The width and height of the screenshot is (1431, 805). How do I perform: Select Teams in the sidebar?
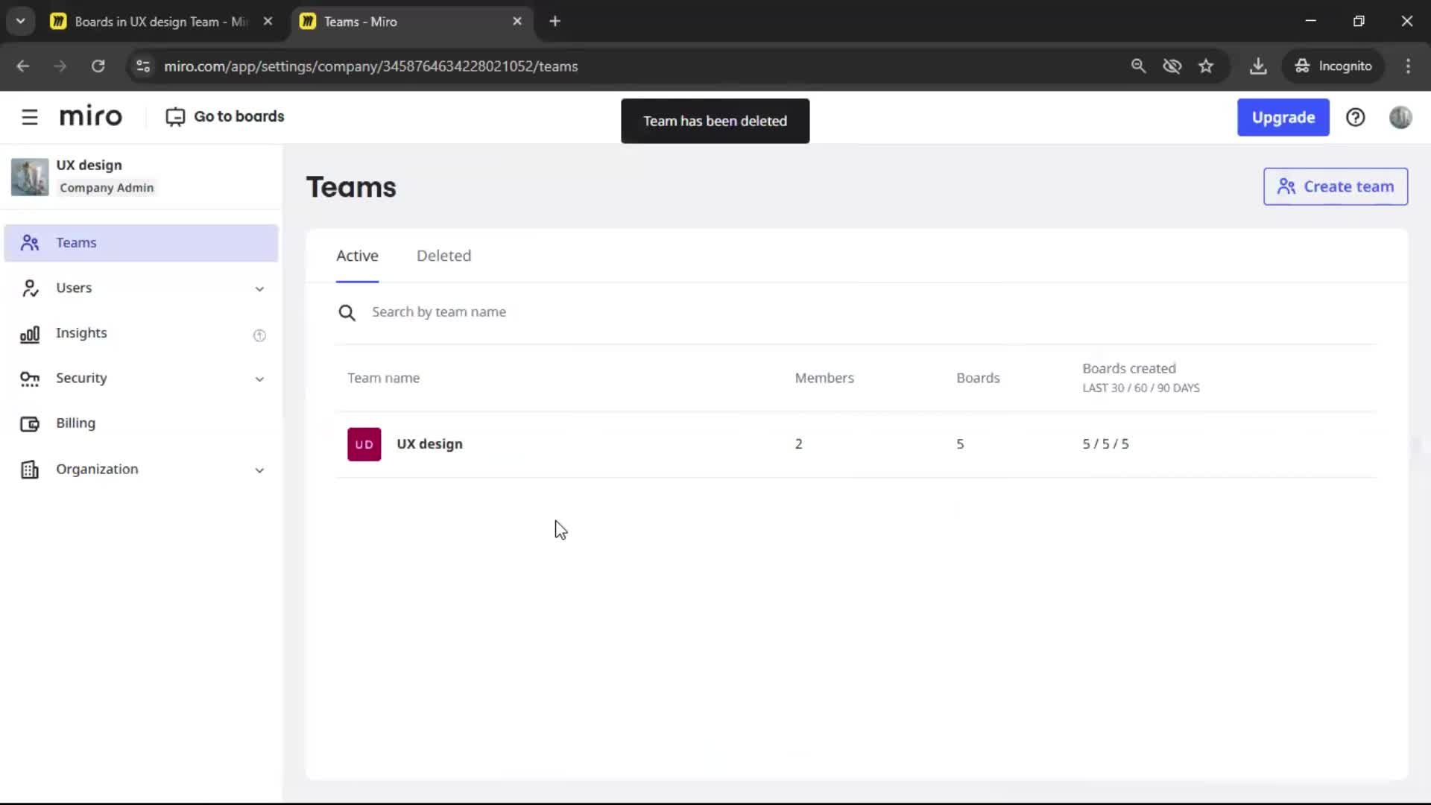point(141,243)
